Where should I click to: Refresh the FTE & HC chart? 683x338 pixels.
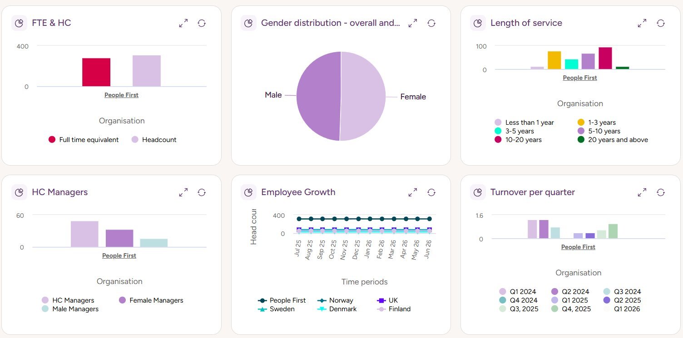tap(202, 23)
